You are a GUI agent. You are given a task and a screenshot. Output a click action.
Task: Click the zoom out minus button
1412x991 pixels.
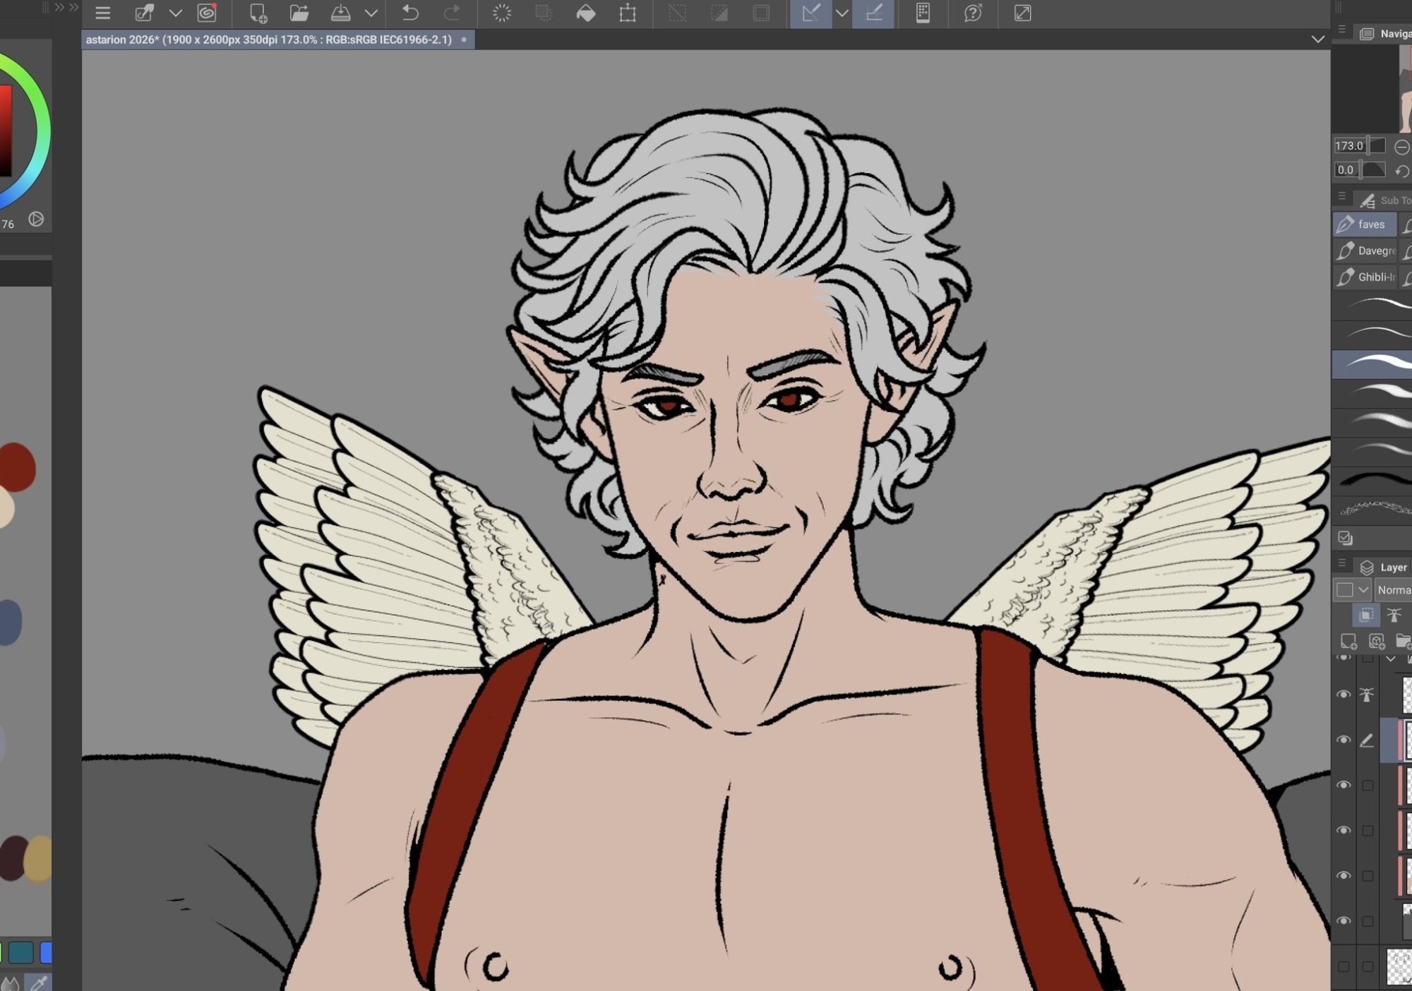click(1402, 146)
